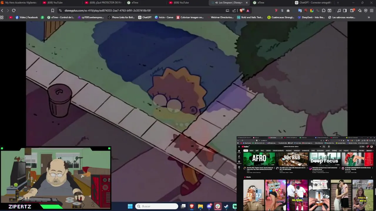Open Bold and Italic Text bookmark
This screenshot has width=376, height=211.
(x=250, y=18)
